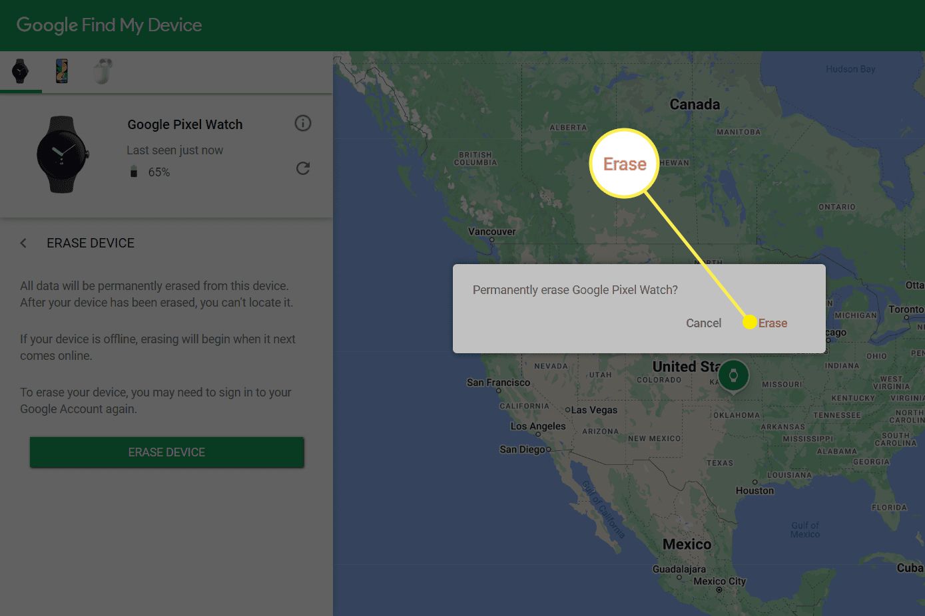Click the San Diego label on map

coord(522,449)
